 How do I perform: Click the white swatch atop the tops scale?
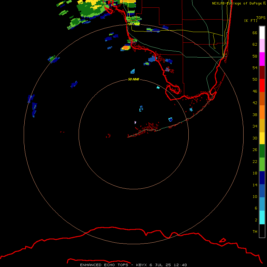tap(262, 33)
